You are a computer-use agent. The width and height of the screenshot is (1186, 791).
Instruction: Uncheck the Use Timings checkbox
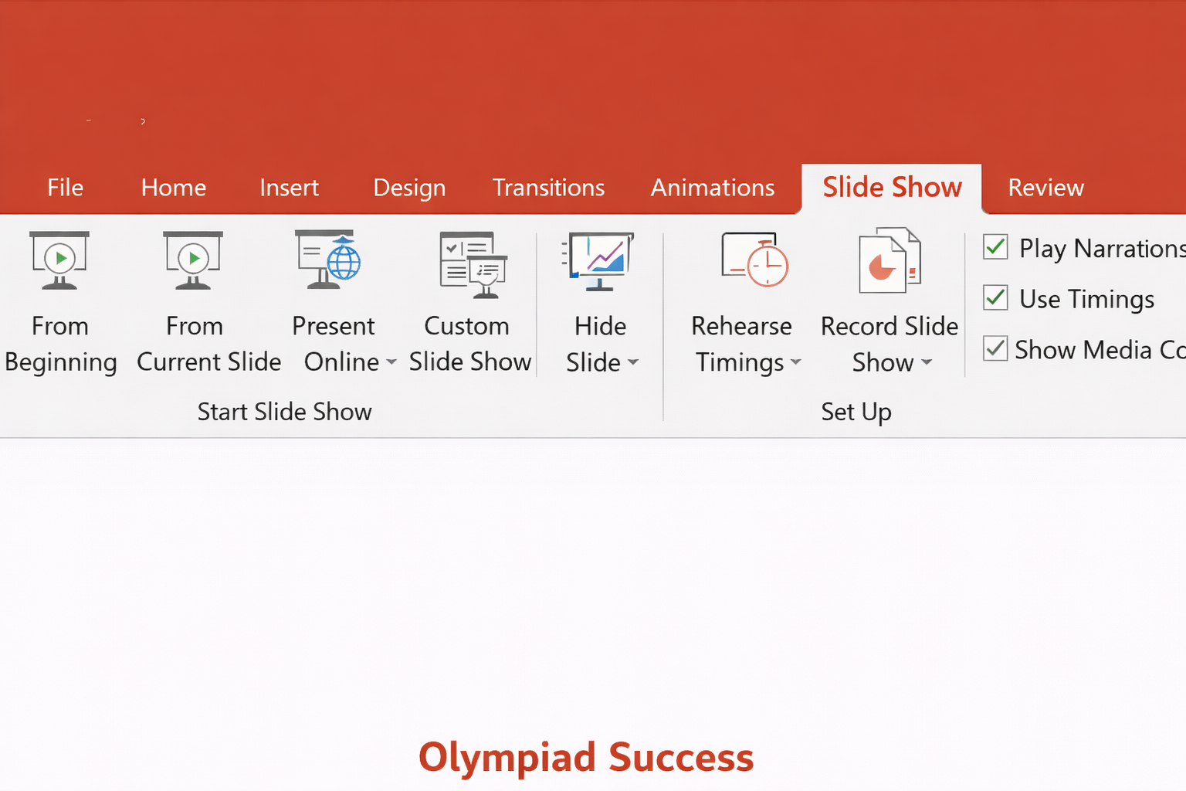click(995, 298)
